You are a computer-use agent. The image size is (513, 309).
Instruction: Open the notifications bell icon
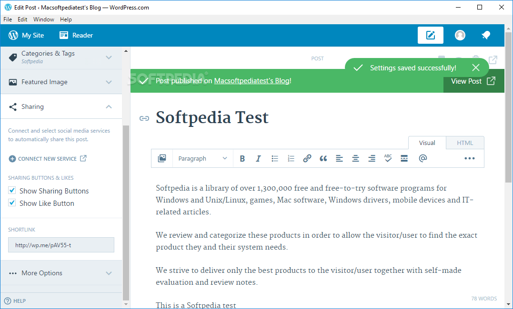486,35
